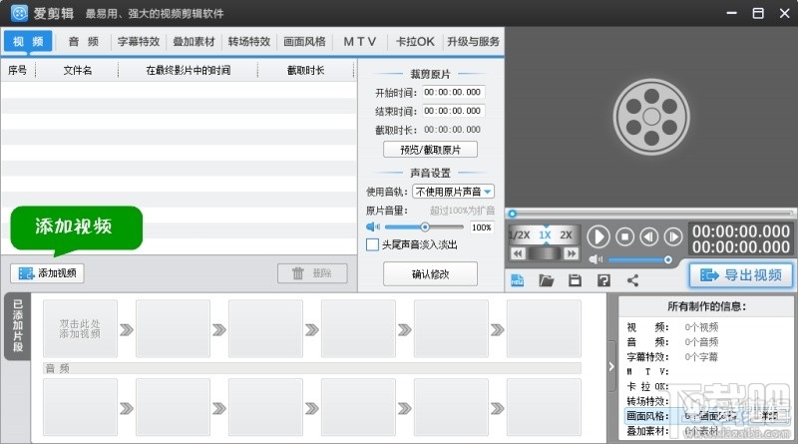Click the 导出视频 export button
This screenshot has height=444, width=798.
(741, 275)
